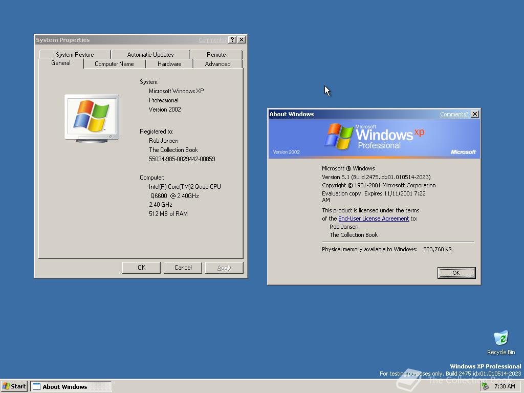Click 'Microsoft Windows XP' system text

click(176, 91)
